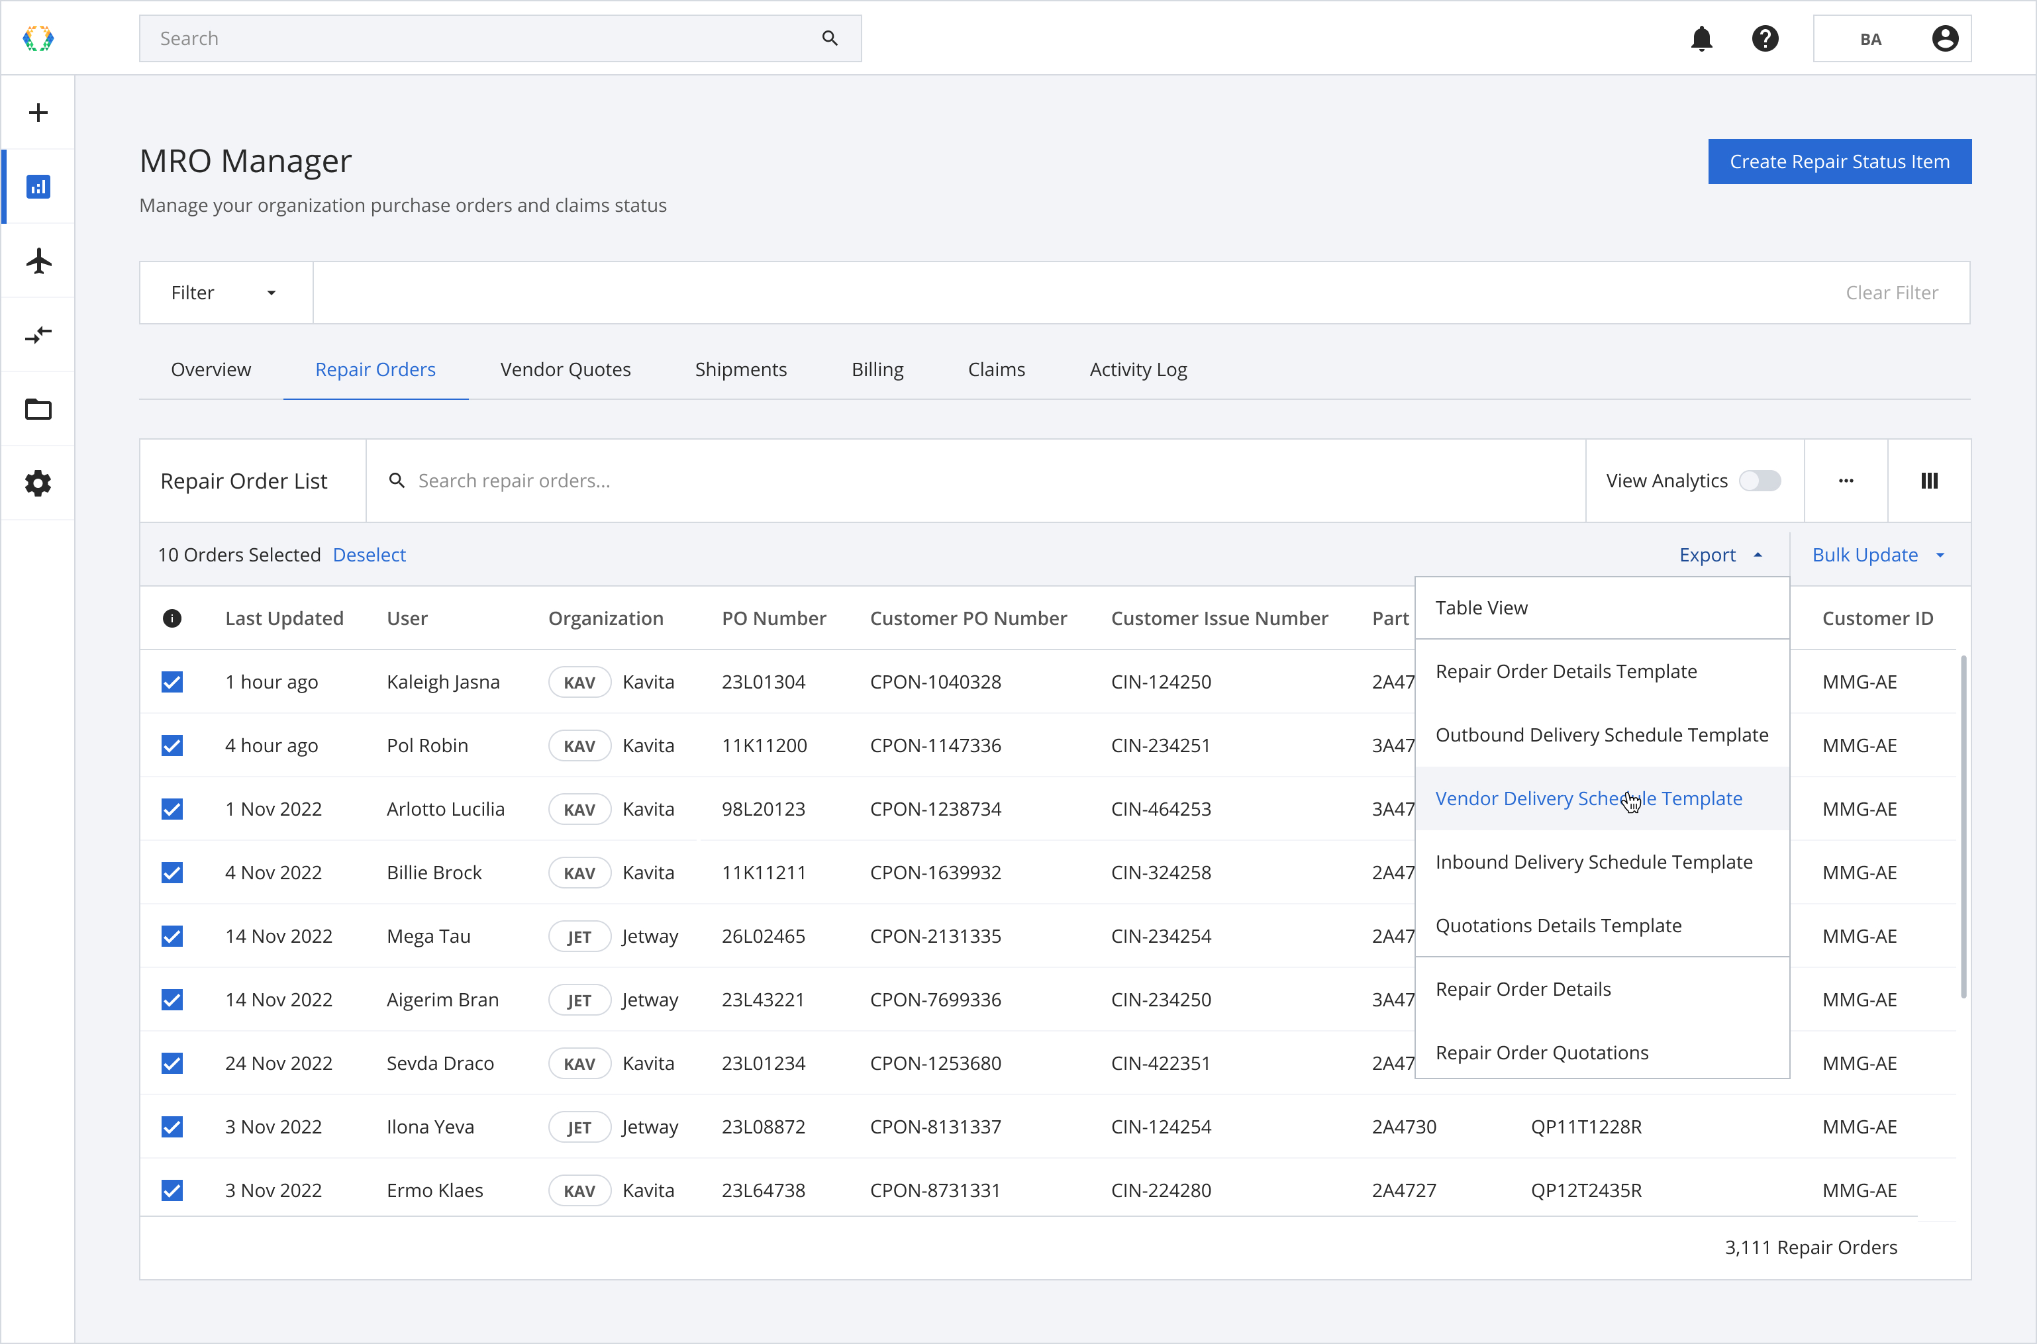Click the user account avatar icon

click(x=1945, y=38)
